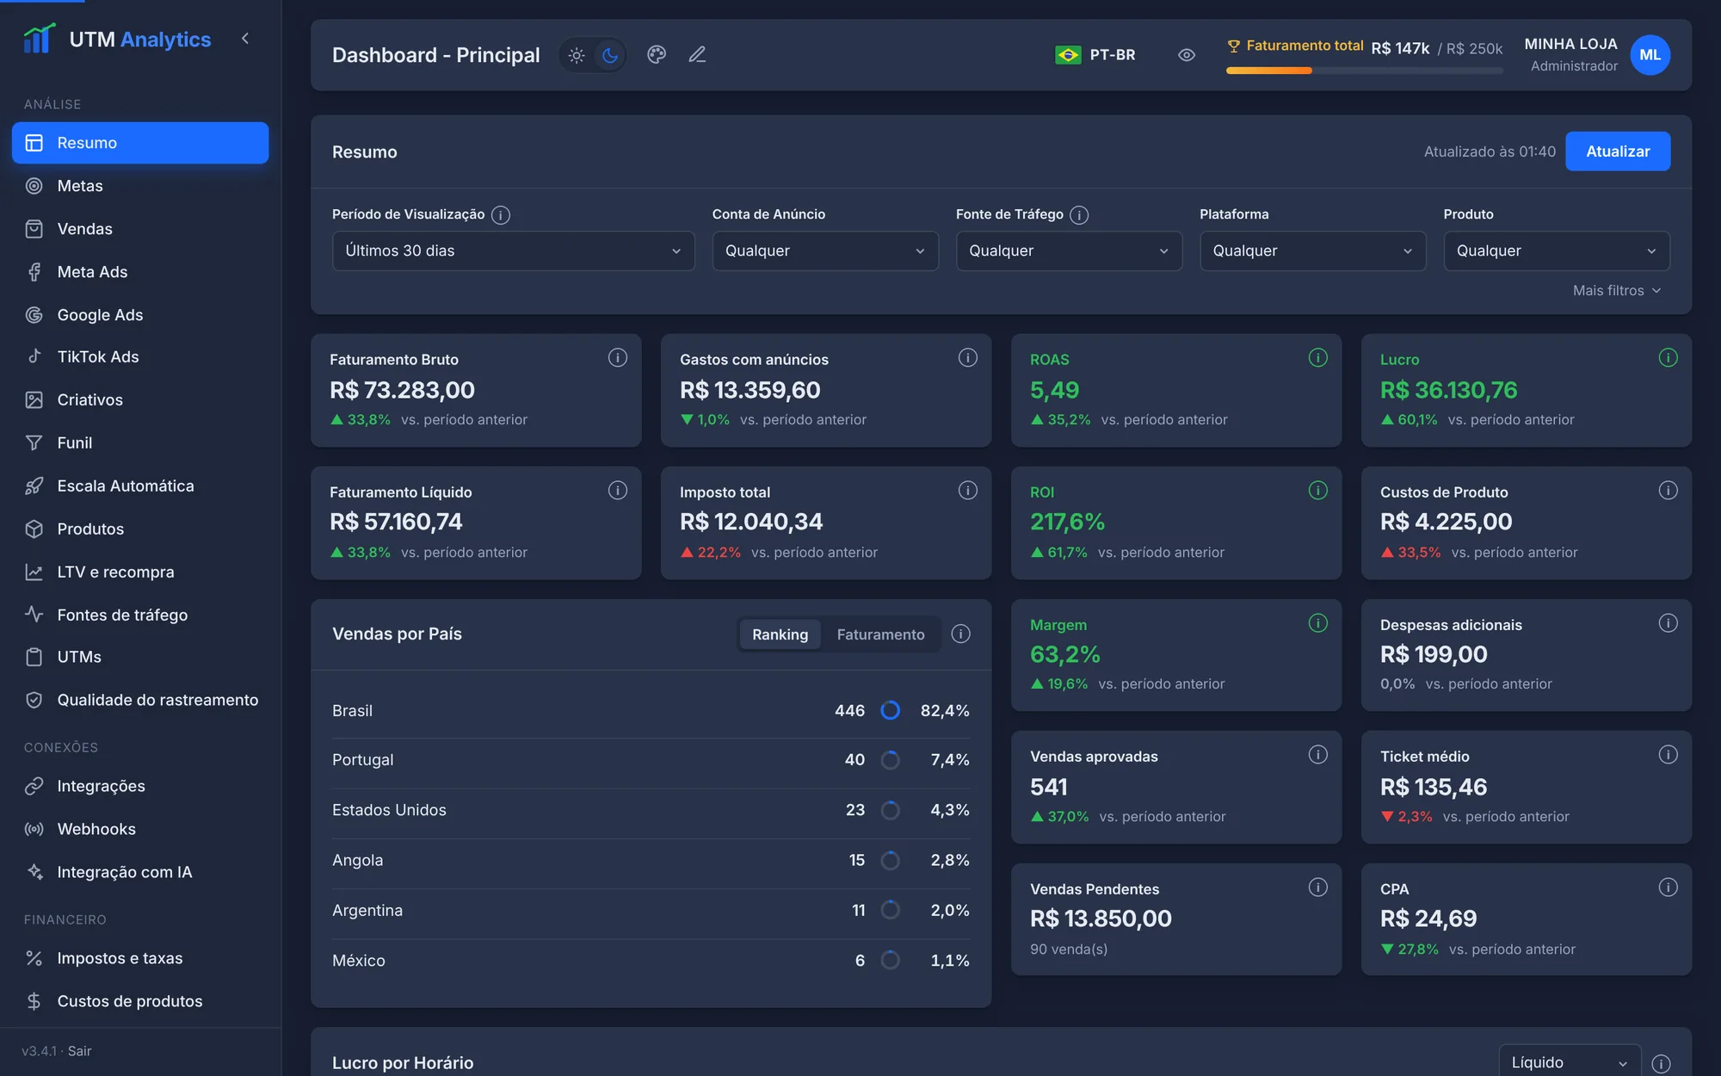Click the Integração com IA sparkle icon

click(x=34, y=872)
